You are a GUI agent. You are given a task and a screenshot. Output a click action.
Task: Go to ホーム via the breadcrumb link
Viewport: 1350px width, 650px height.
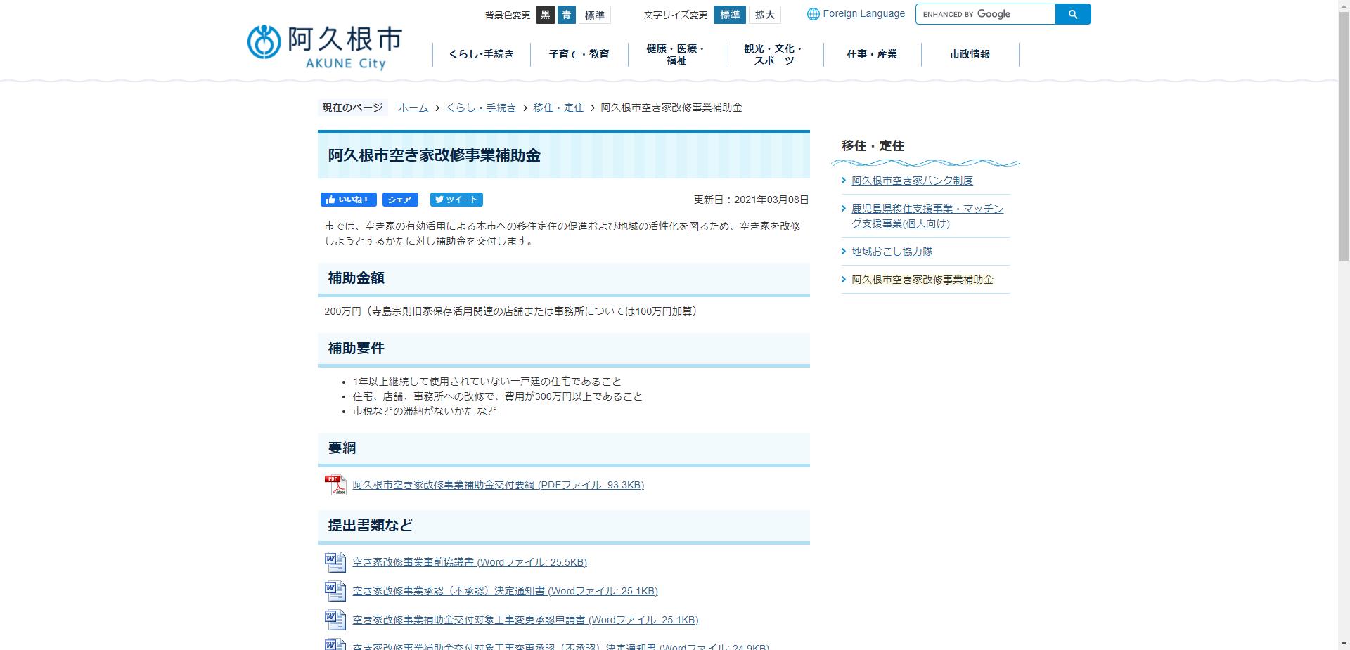[x=413, y=108]
